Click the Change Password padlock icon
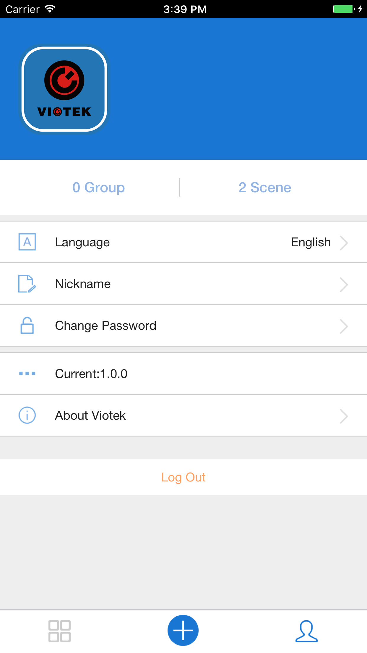 click(x=27, y=326)
